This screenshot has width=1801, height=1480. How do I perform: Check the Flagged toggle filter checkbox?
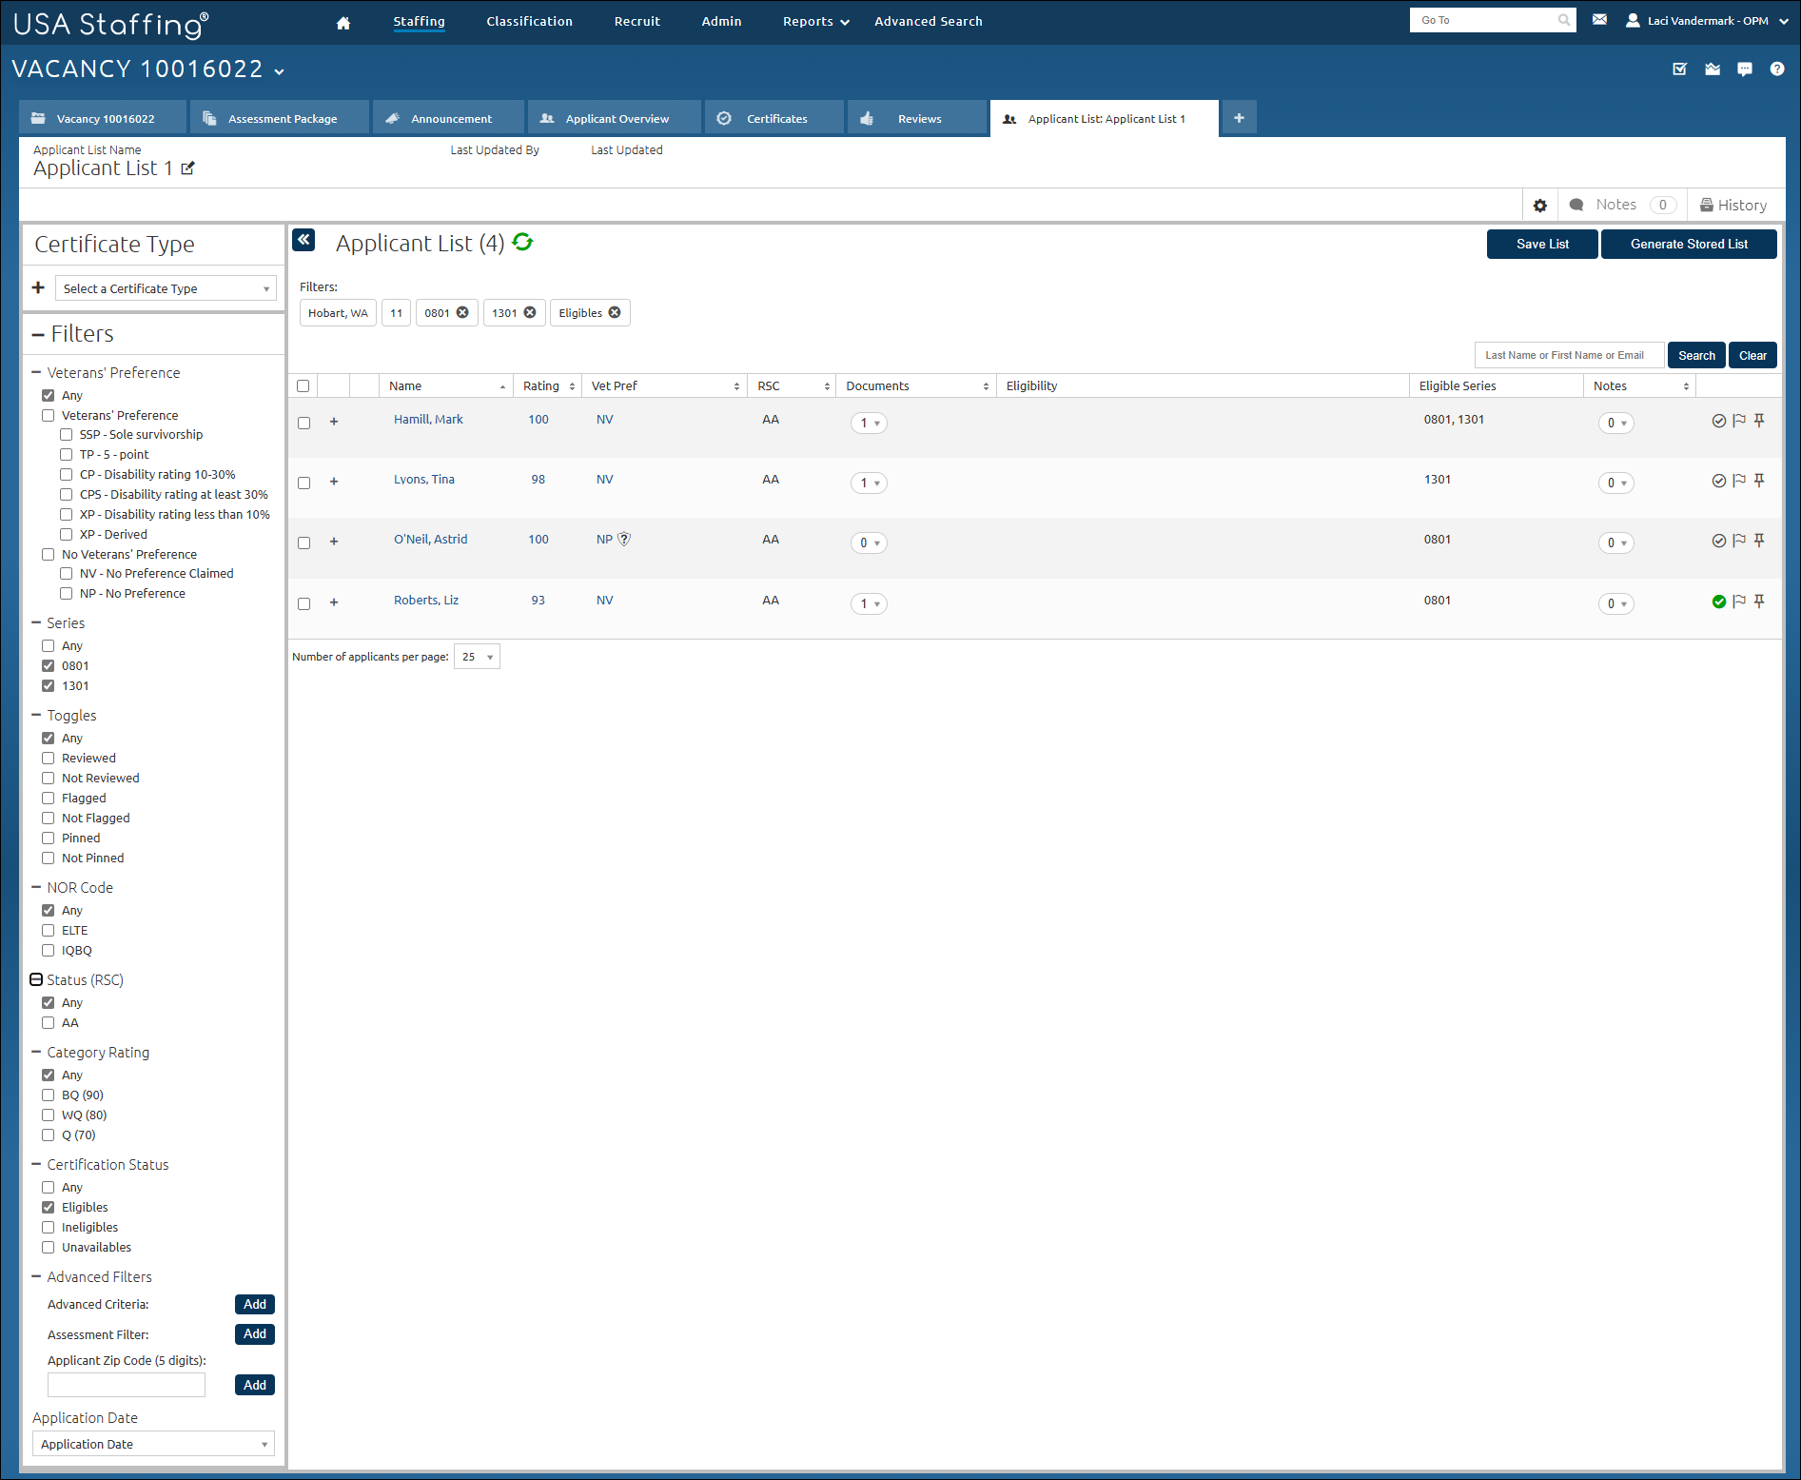tap(48, 799)
